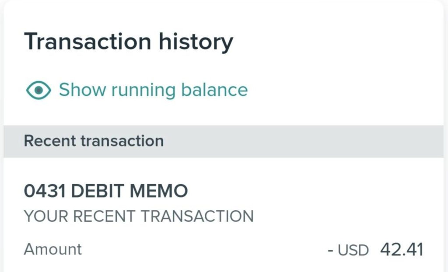The image size is (448, 272).
Task: Click the USD currency label
Action: [353, 250]
